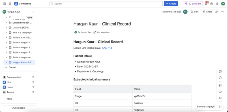Click the page author HK avatar beside Published
The height and width of the screenshot is (112, 228).
[185, 12]
